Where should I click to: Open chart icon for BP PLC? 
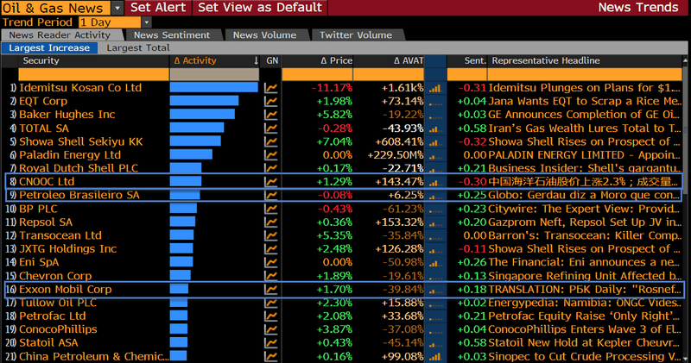pos(270,209)
